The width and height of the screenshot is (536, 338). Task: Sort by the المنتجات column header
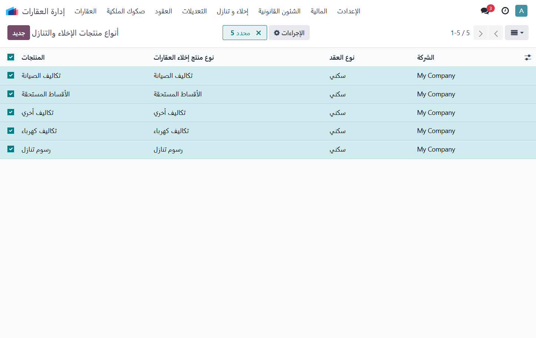coord(33,57)
